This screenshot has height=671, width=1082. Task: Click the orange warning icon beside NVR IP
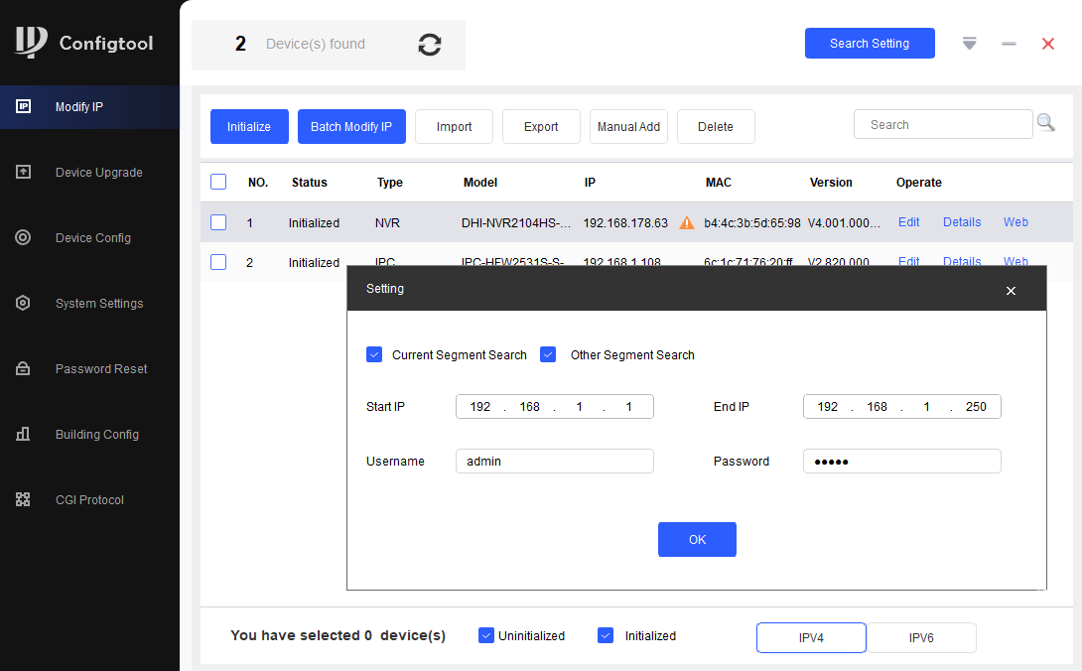point(686,223)
